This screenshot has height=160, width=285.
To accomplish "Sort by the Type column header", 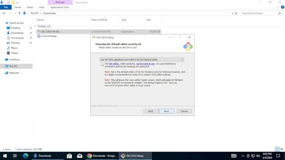I will pyautogui.click(x=124, y=20).
